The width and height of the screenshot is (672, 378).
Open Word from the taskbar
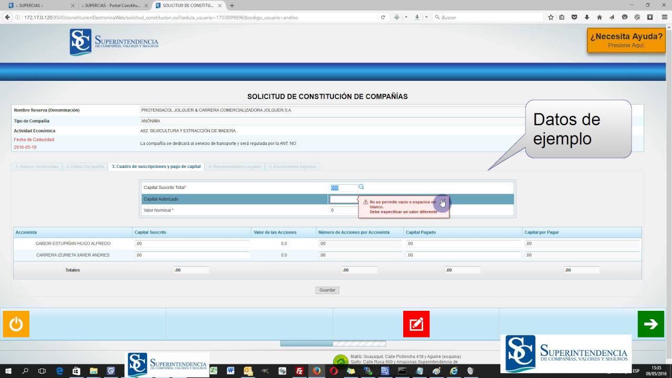(230, 371)
